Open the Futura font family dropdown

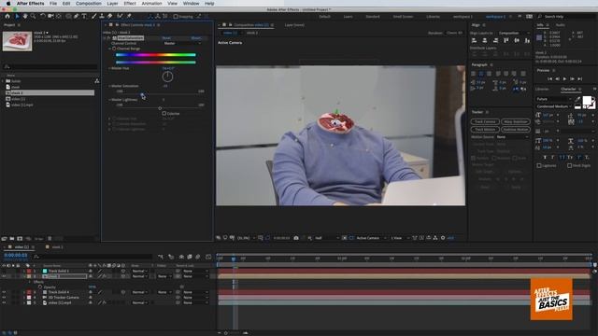click(554, 99)
